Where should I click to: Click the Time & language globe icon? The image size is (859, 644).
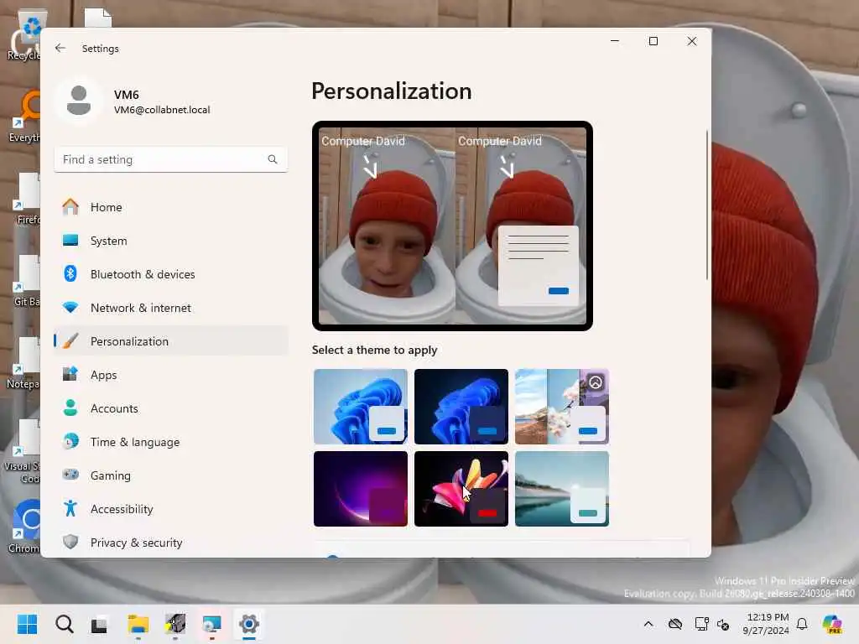[70, 441]
